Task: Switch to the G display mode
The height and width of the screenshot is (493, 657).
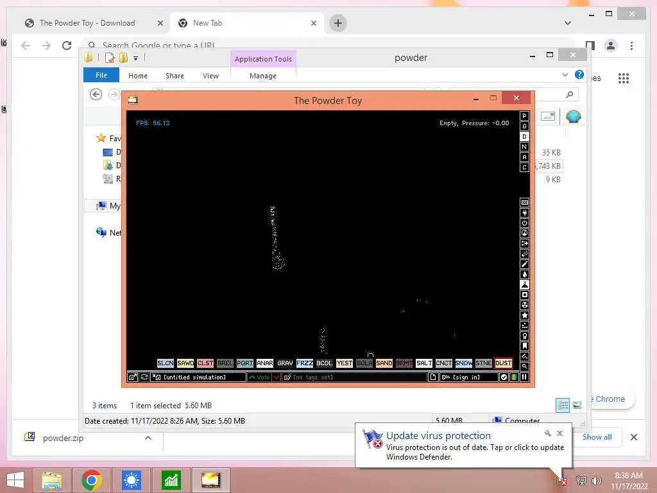Action: (x=524, y=126)
